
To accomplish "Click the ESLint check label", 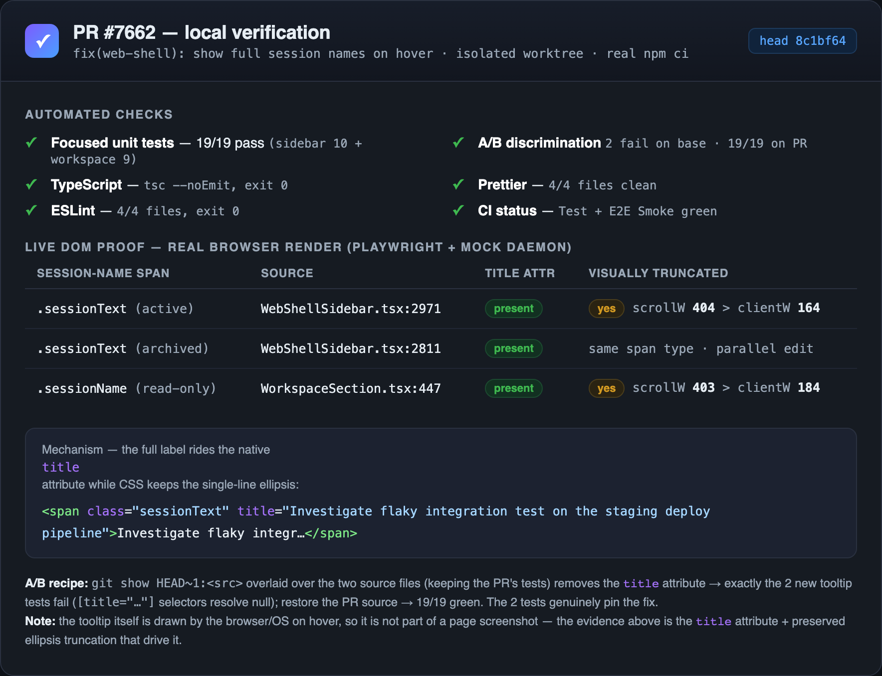I will 73,211.
